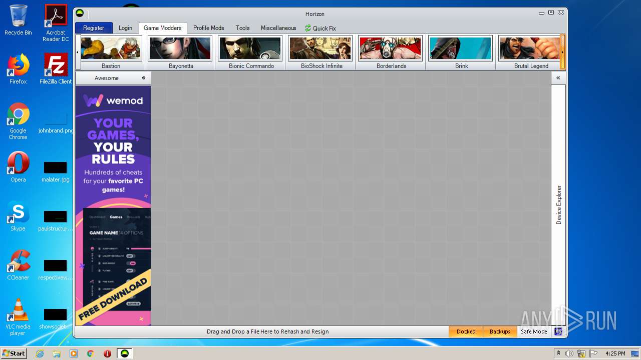Select the respectivew desktop file

pyautogui.click(x=56, y=270)
